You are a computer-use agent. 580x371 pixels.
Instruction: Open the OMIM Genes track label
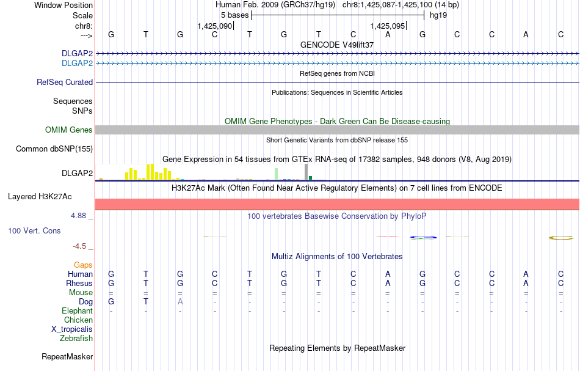click(x=69, y=130)
